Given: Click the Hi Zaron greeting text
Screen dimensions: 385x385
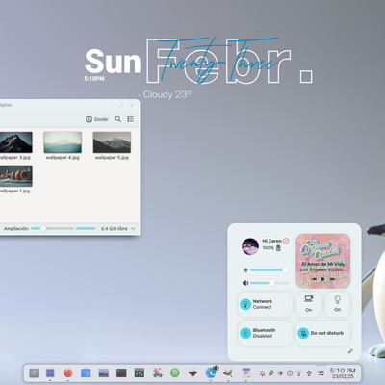Looking at the screenshot, I should (271, 241).
